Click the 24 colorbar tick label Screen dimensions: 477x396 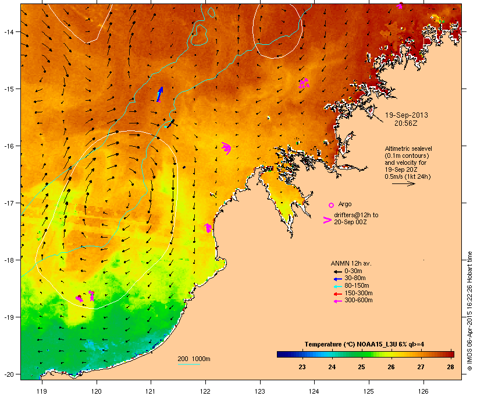pyautogui.click(x=332, y=367)
